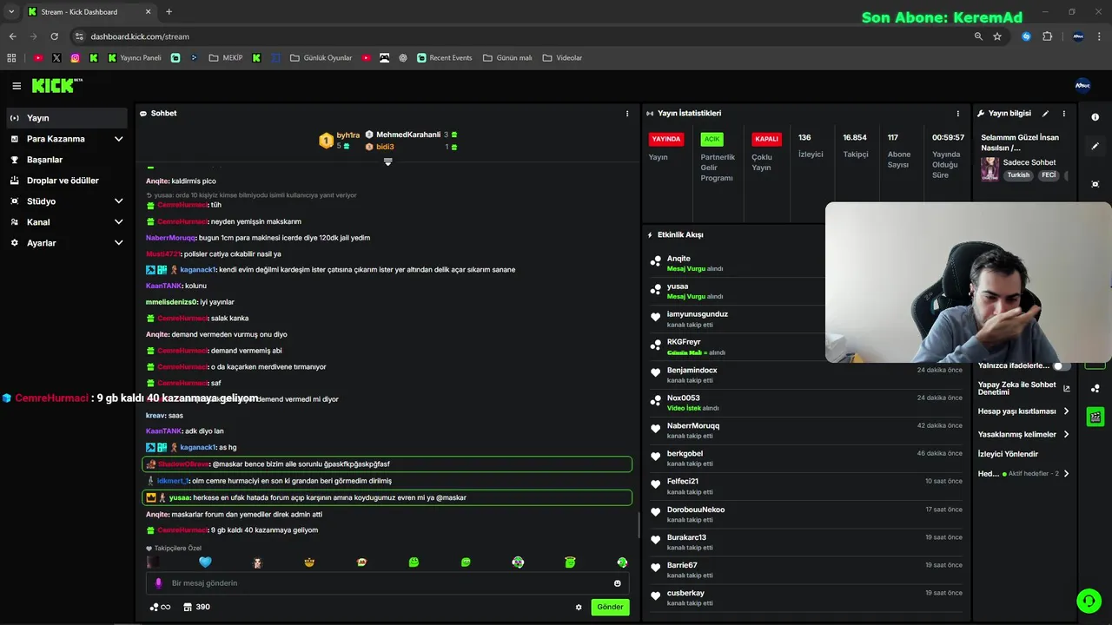The image size is (1112, 625).
Task: Reload the page with browser refresh button
Action: (55, 36)
